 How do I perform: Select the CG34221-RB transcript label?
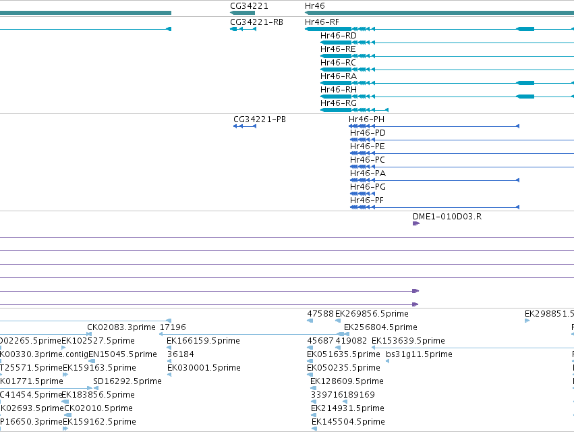256,22
